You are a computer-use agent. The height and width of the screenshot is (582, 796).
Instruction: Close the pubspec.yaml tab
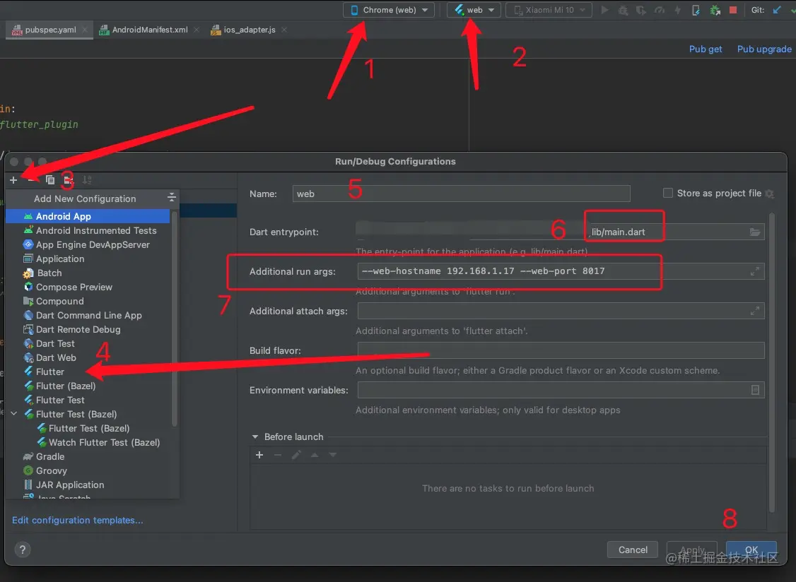85,30
